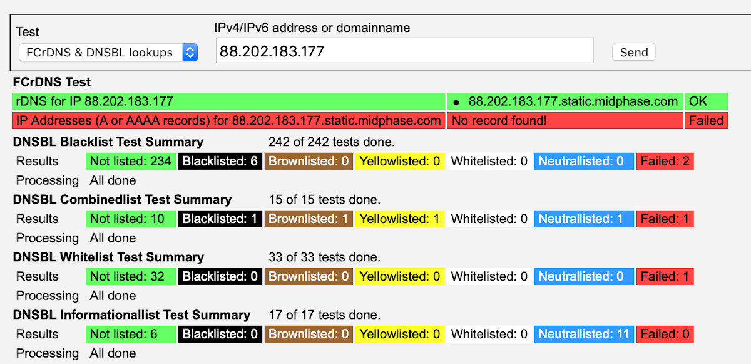Click the 'DNSBL Blacklist Test Summary' heading
Image resolution: width=751 pixels, height=364 pixels.
pos(108,142)
